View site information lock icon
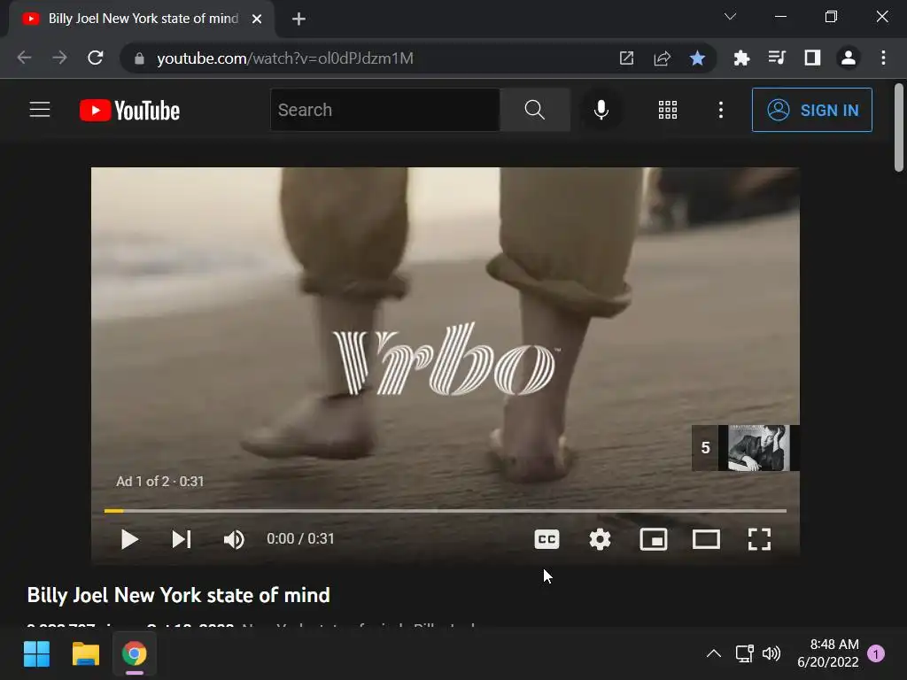 pos(139,58)
